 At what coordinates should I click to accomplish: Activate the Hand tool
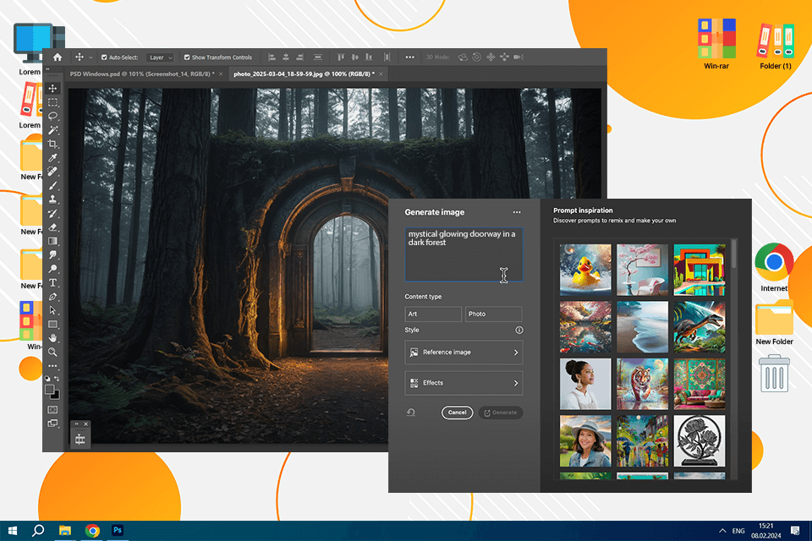[52, 337]
